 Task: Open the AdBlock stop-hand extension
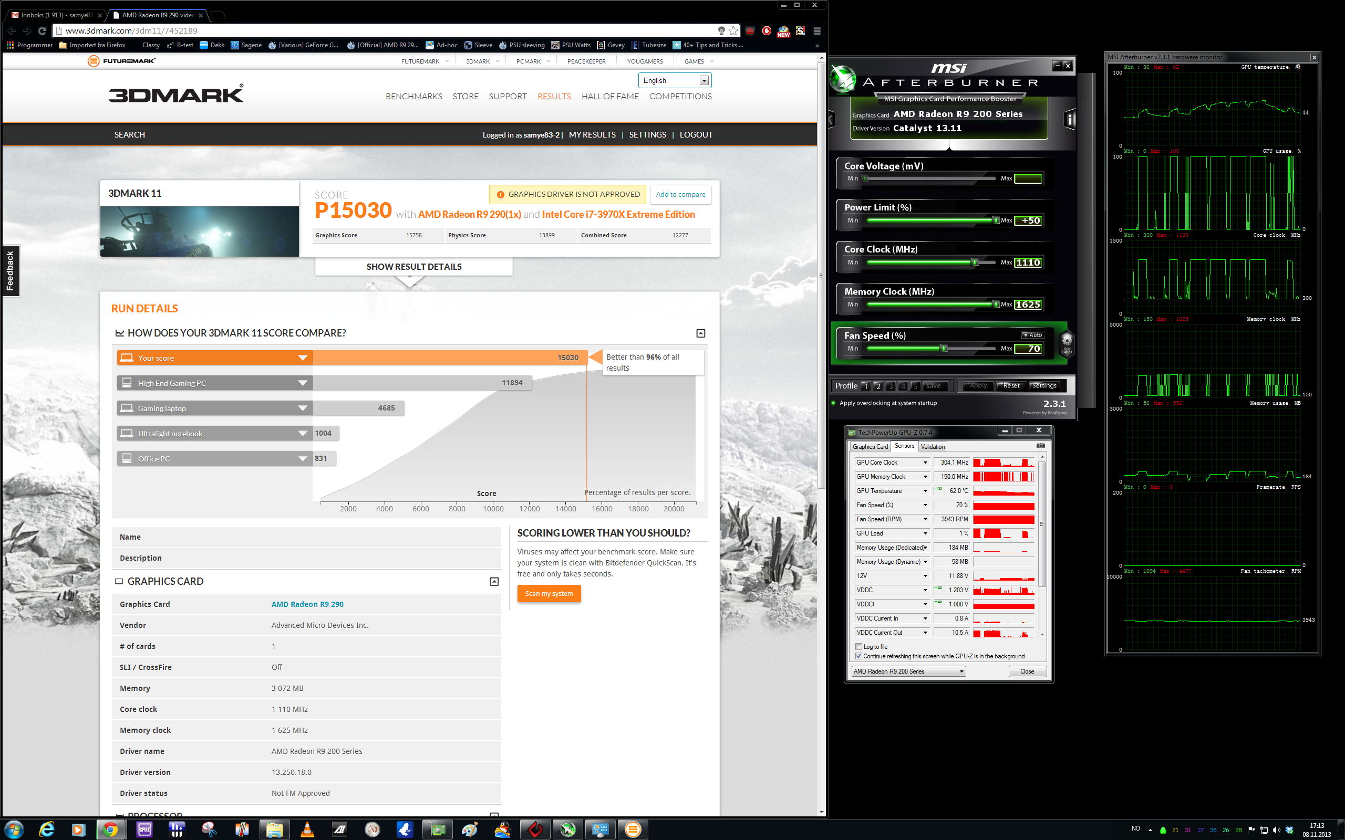click(767, 31)
